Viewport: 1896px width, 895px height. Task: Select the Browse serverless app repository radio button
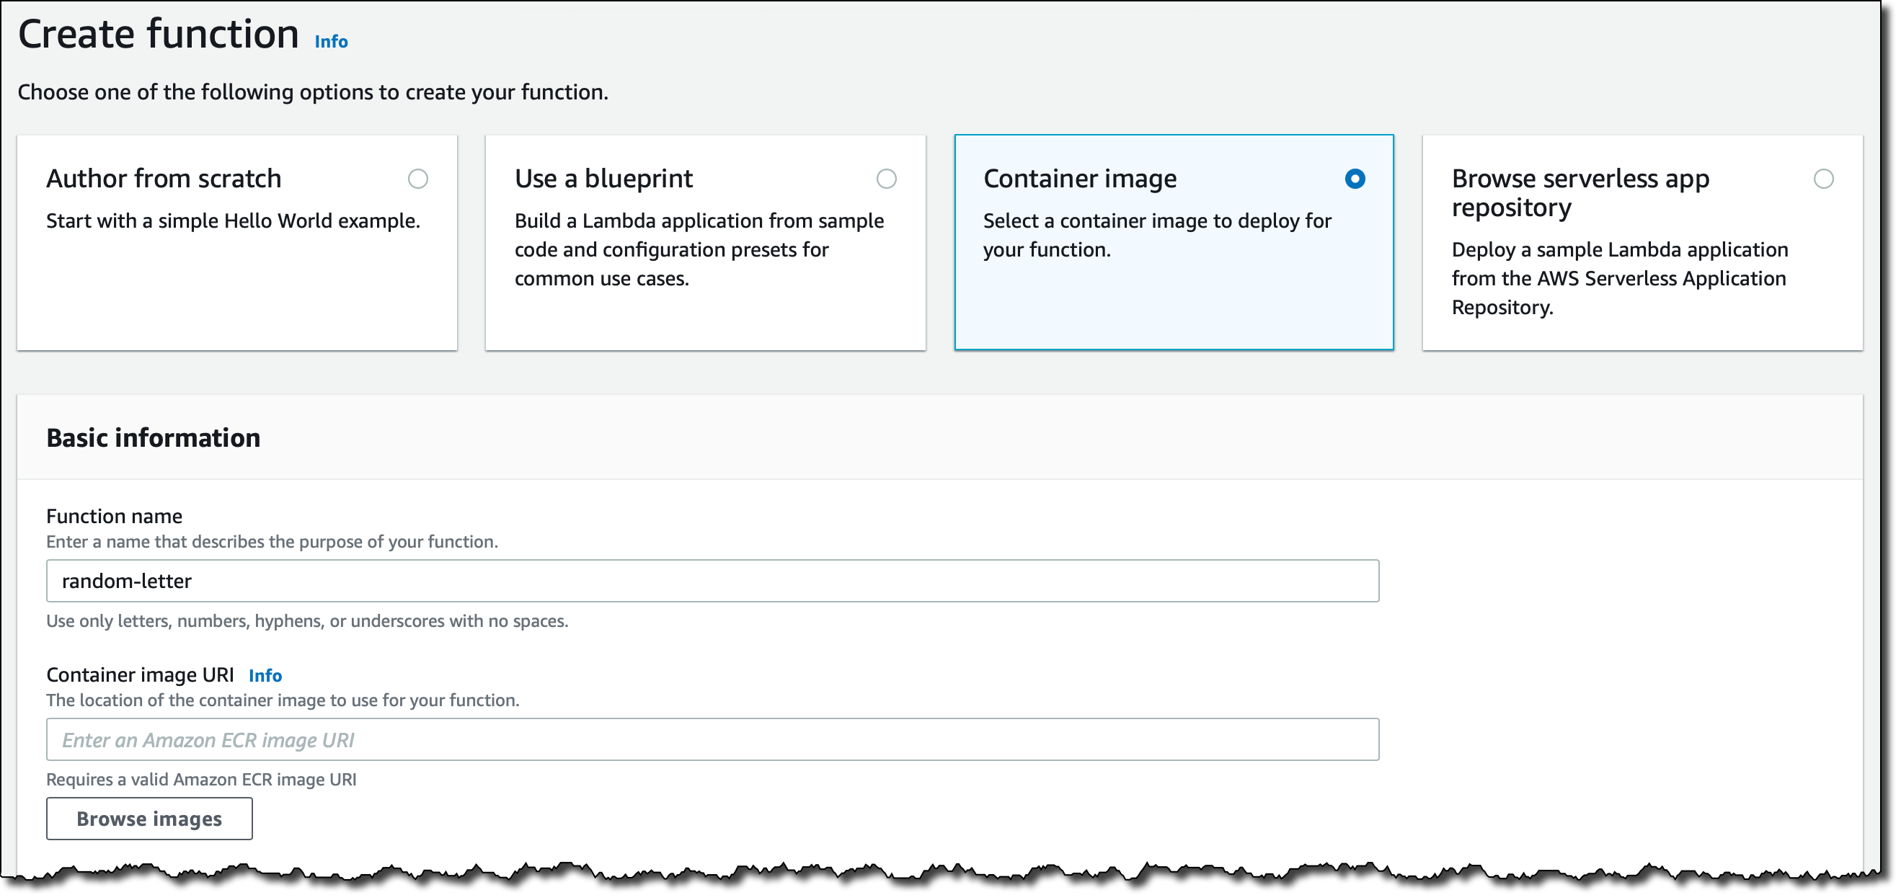[1825, 179]
